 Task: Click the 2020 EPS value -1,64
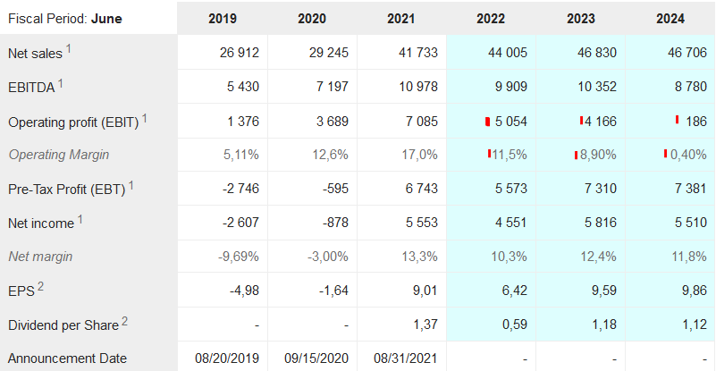(334, 291)
